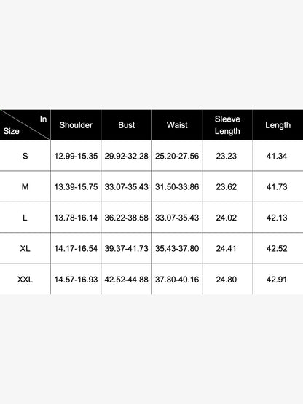Click the L size row label

click(25, 218)
